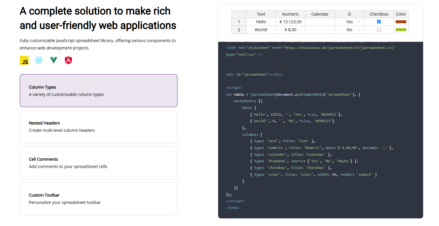Click the Checkbox column header

(379, 14)
